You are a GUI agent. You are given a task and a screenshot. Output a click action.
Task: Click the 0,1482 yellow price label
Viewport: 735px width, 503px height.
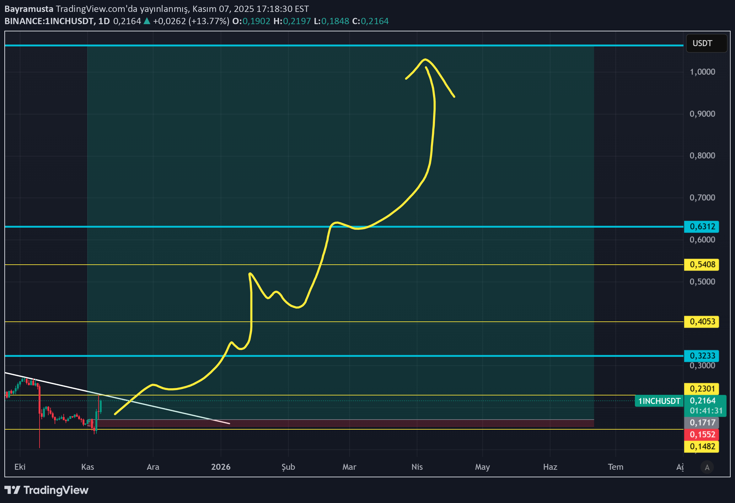coord(701,447)
